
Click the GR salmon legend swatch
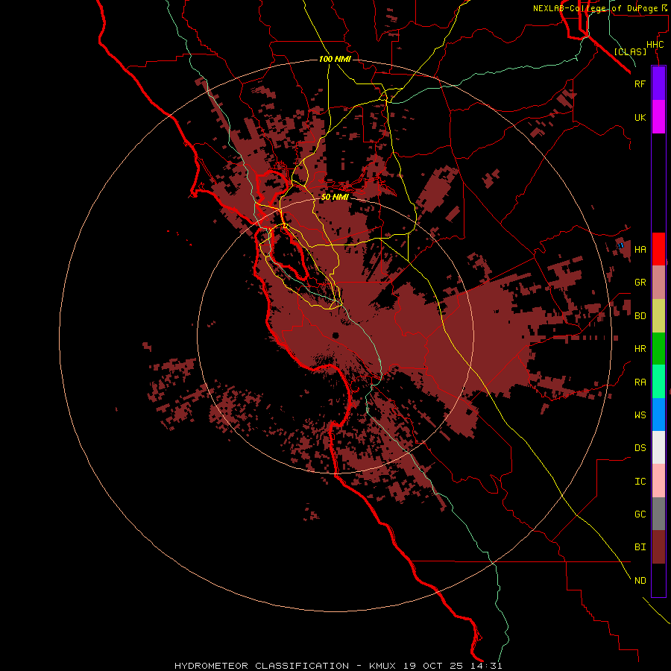click(x=658, y=283)
